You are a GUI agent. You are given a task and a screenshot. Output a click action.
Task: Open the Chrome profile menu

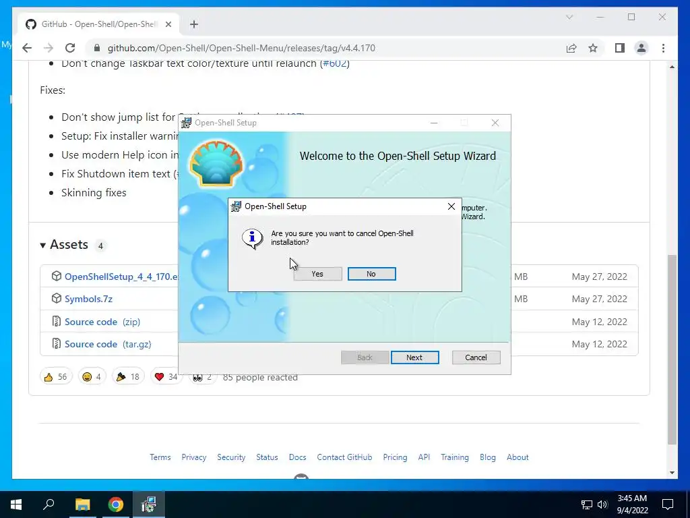[641, 48]
